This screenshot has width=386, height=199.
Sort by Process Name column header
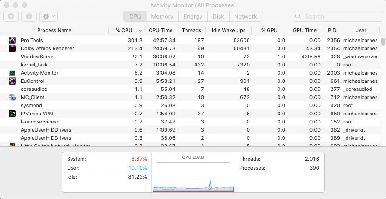[x=54, y=30]
